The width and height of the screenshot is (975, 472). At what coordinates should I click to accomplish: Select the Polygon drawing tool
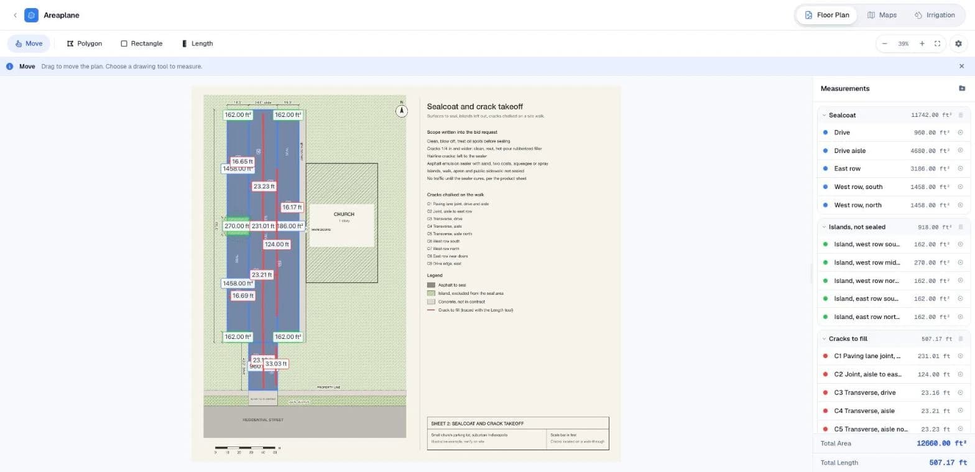84,44
